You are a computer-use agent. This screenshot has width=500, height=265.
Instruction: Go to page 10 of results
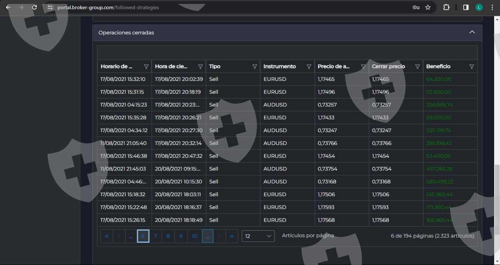pyautogui.click(x=195, y=236)
